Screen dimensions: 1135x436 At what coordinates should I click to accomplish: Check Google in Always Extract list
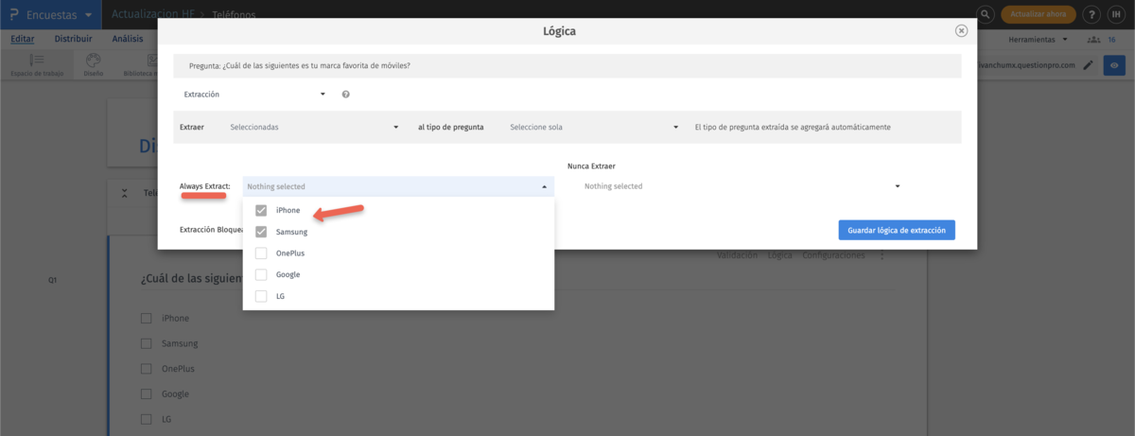(x=261, y=274)
